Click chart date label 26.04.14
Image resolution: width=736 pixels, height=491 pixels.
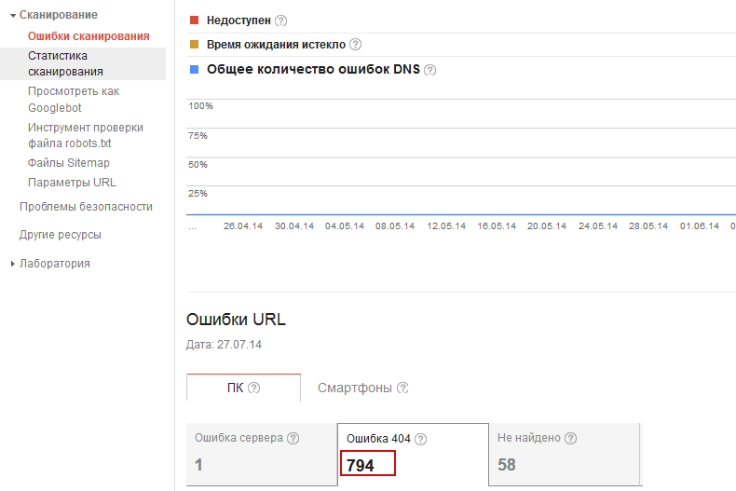pos(242,226)
